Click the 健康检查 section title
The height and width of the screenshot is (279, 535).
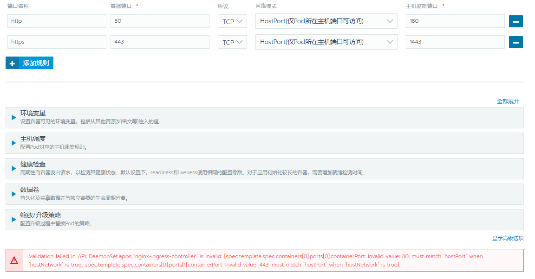coord(33,164)
